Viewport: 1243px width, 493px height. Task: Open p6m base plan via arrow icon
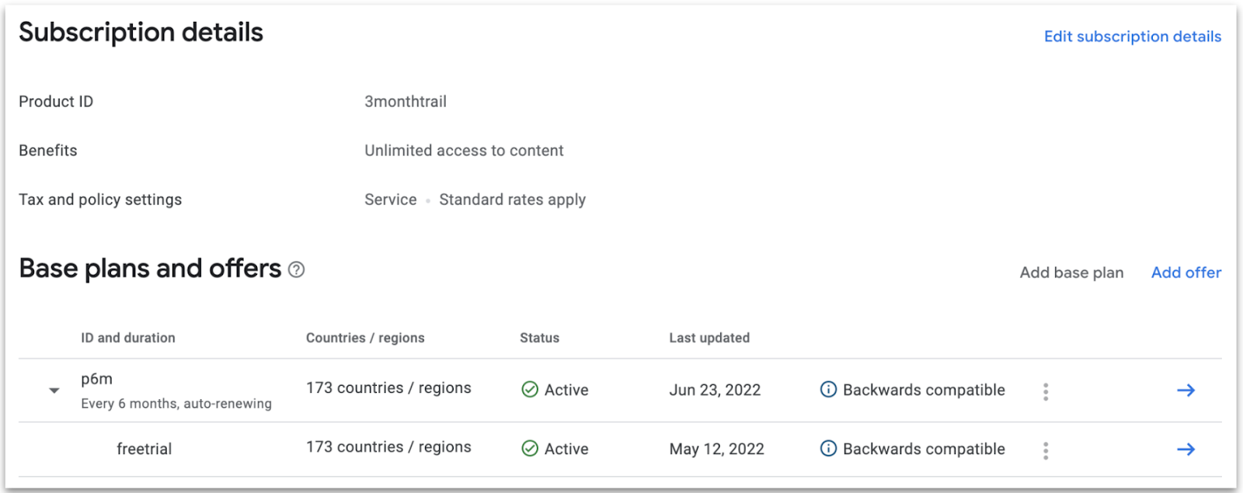pyautogui.click(x=1186, y=391)
